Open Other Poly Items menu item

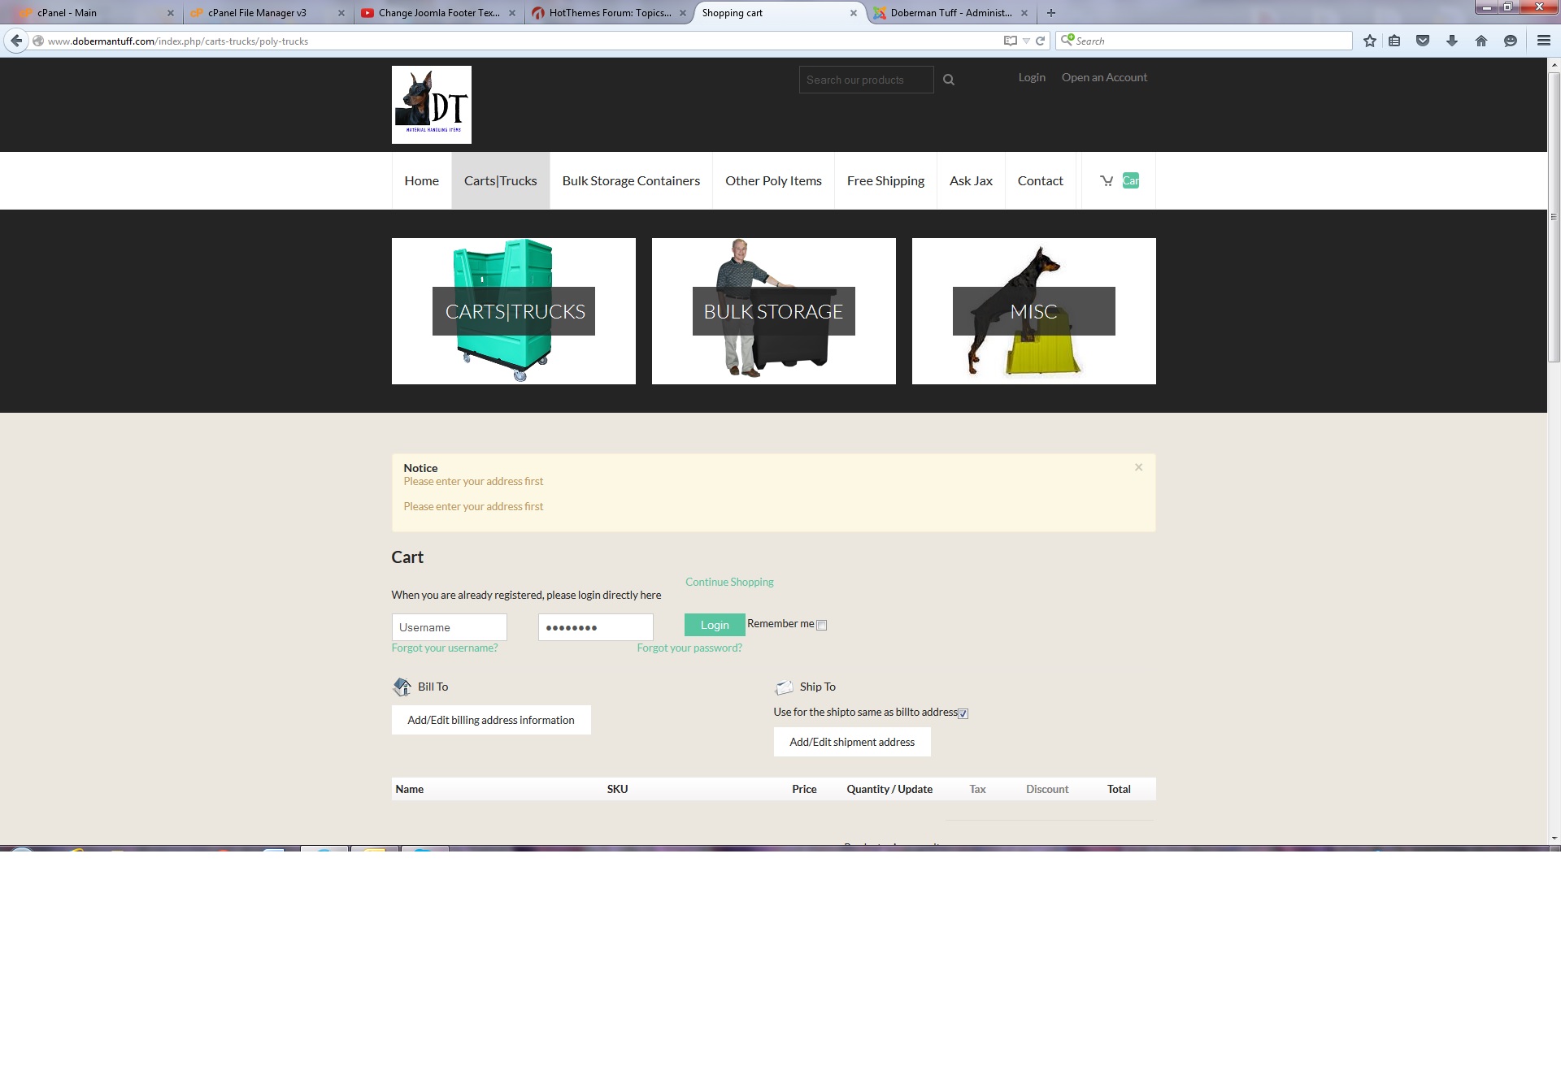pos(773,180)
